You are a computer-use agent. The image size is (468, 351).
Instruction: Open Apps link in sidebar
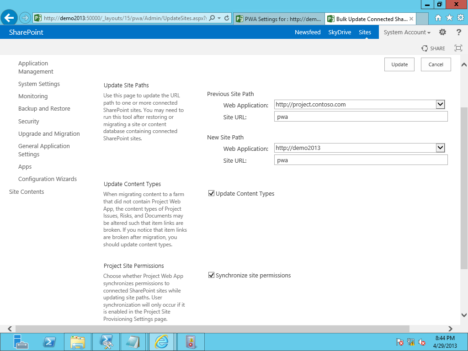click(x=25, y=166)
